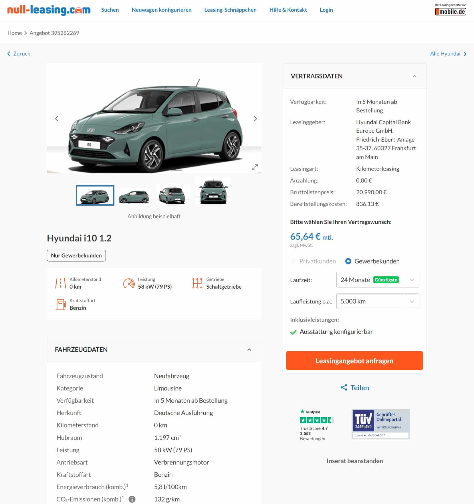Click Inserat beanstanden link
The width and height of the screenshot is (474, 504).
click(355, 461)
